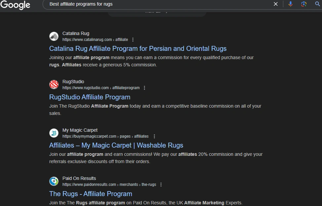Click the Google logo
322x206 pixels.
pos(15,5)
